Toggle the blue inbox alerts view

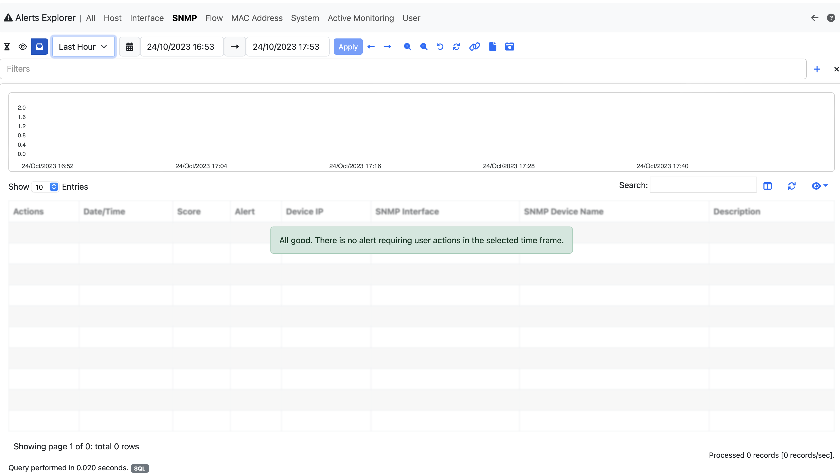pos(39,47)
